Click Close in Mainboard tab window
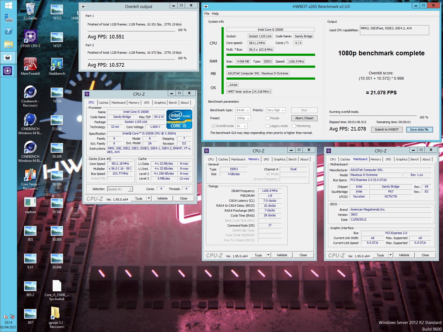Viewport: 443px width, 332px height. [425, 255]
